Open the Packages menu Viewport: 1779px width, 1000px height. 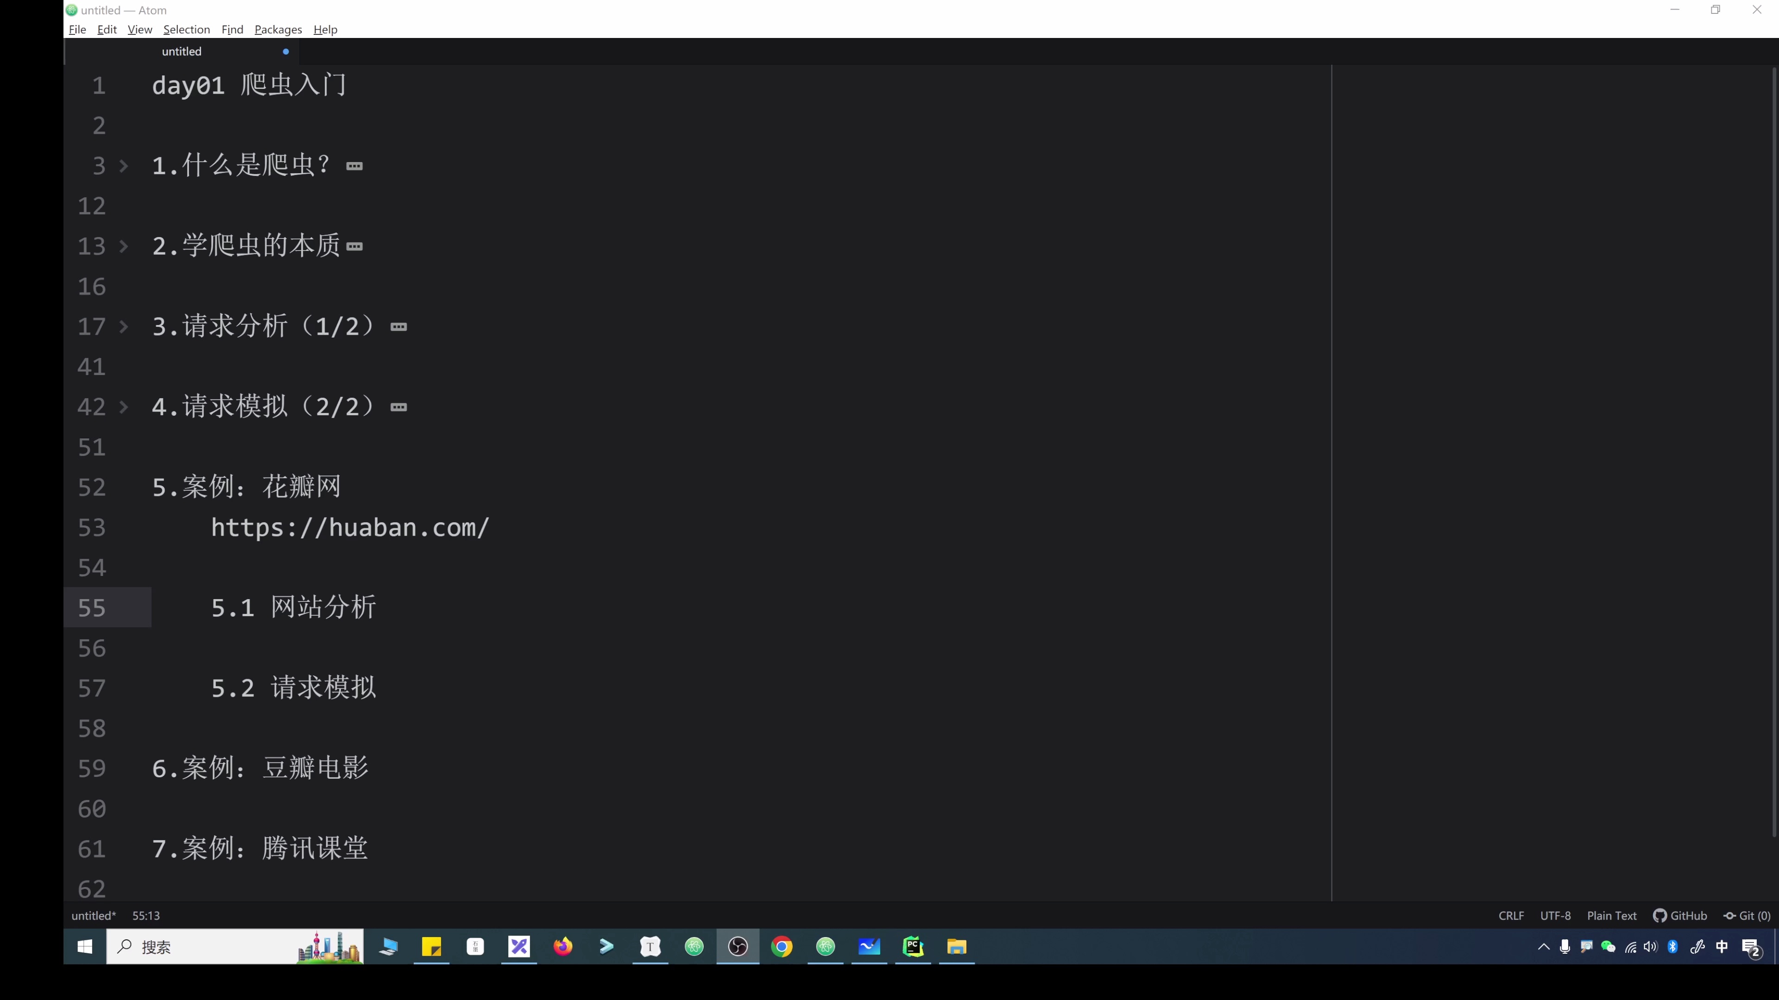pyautogui.click(x=278, y=29)
